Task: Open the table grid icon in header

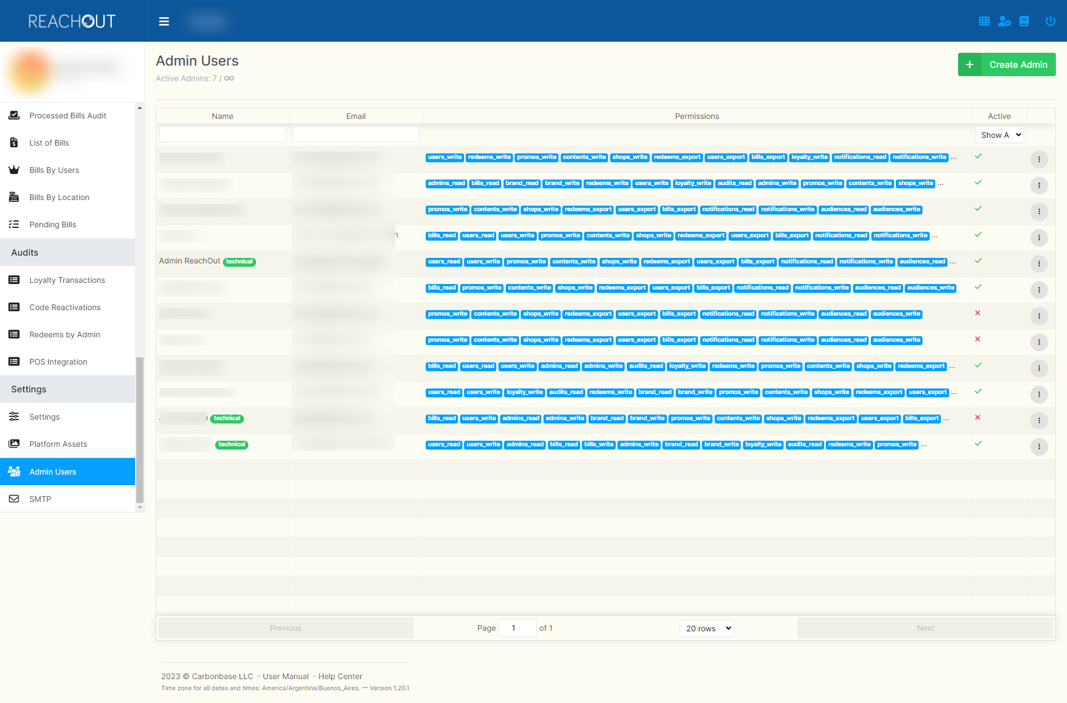Action: click(984, 21)
